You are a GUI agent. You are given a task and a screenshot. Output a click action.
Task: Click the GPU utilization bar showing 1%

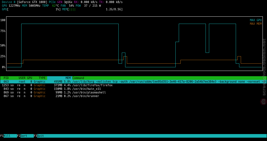tap(31, 9)
